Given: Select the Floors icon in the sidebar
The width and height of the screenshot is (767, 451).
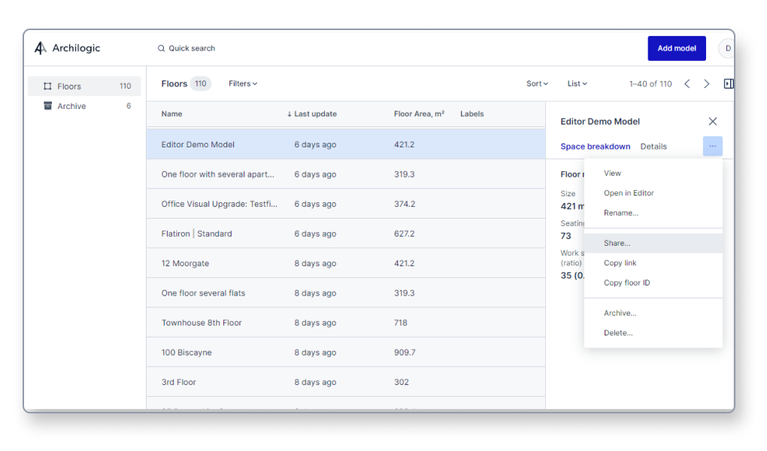Looking at the screenshot, I should coord(47,86).
